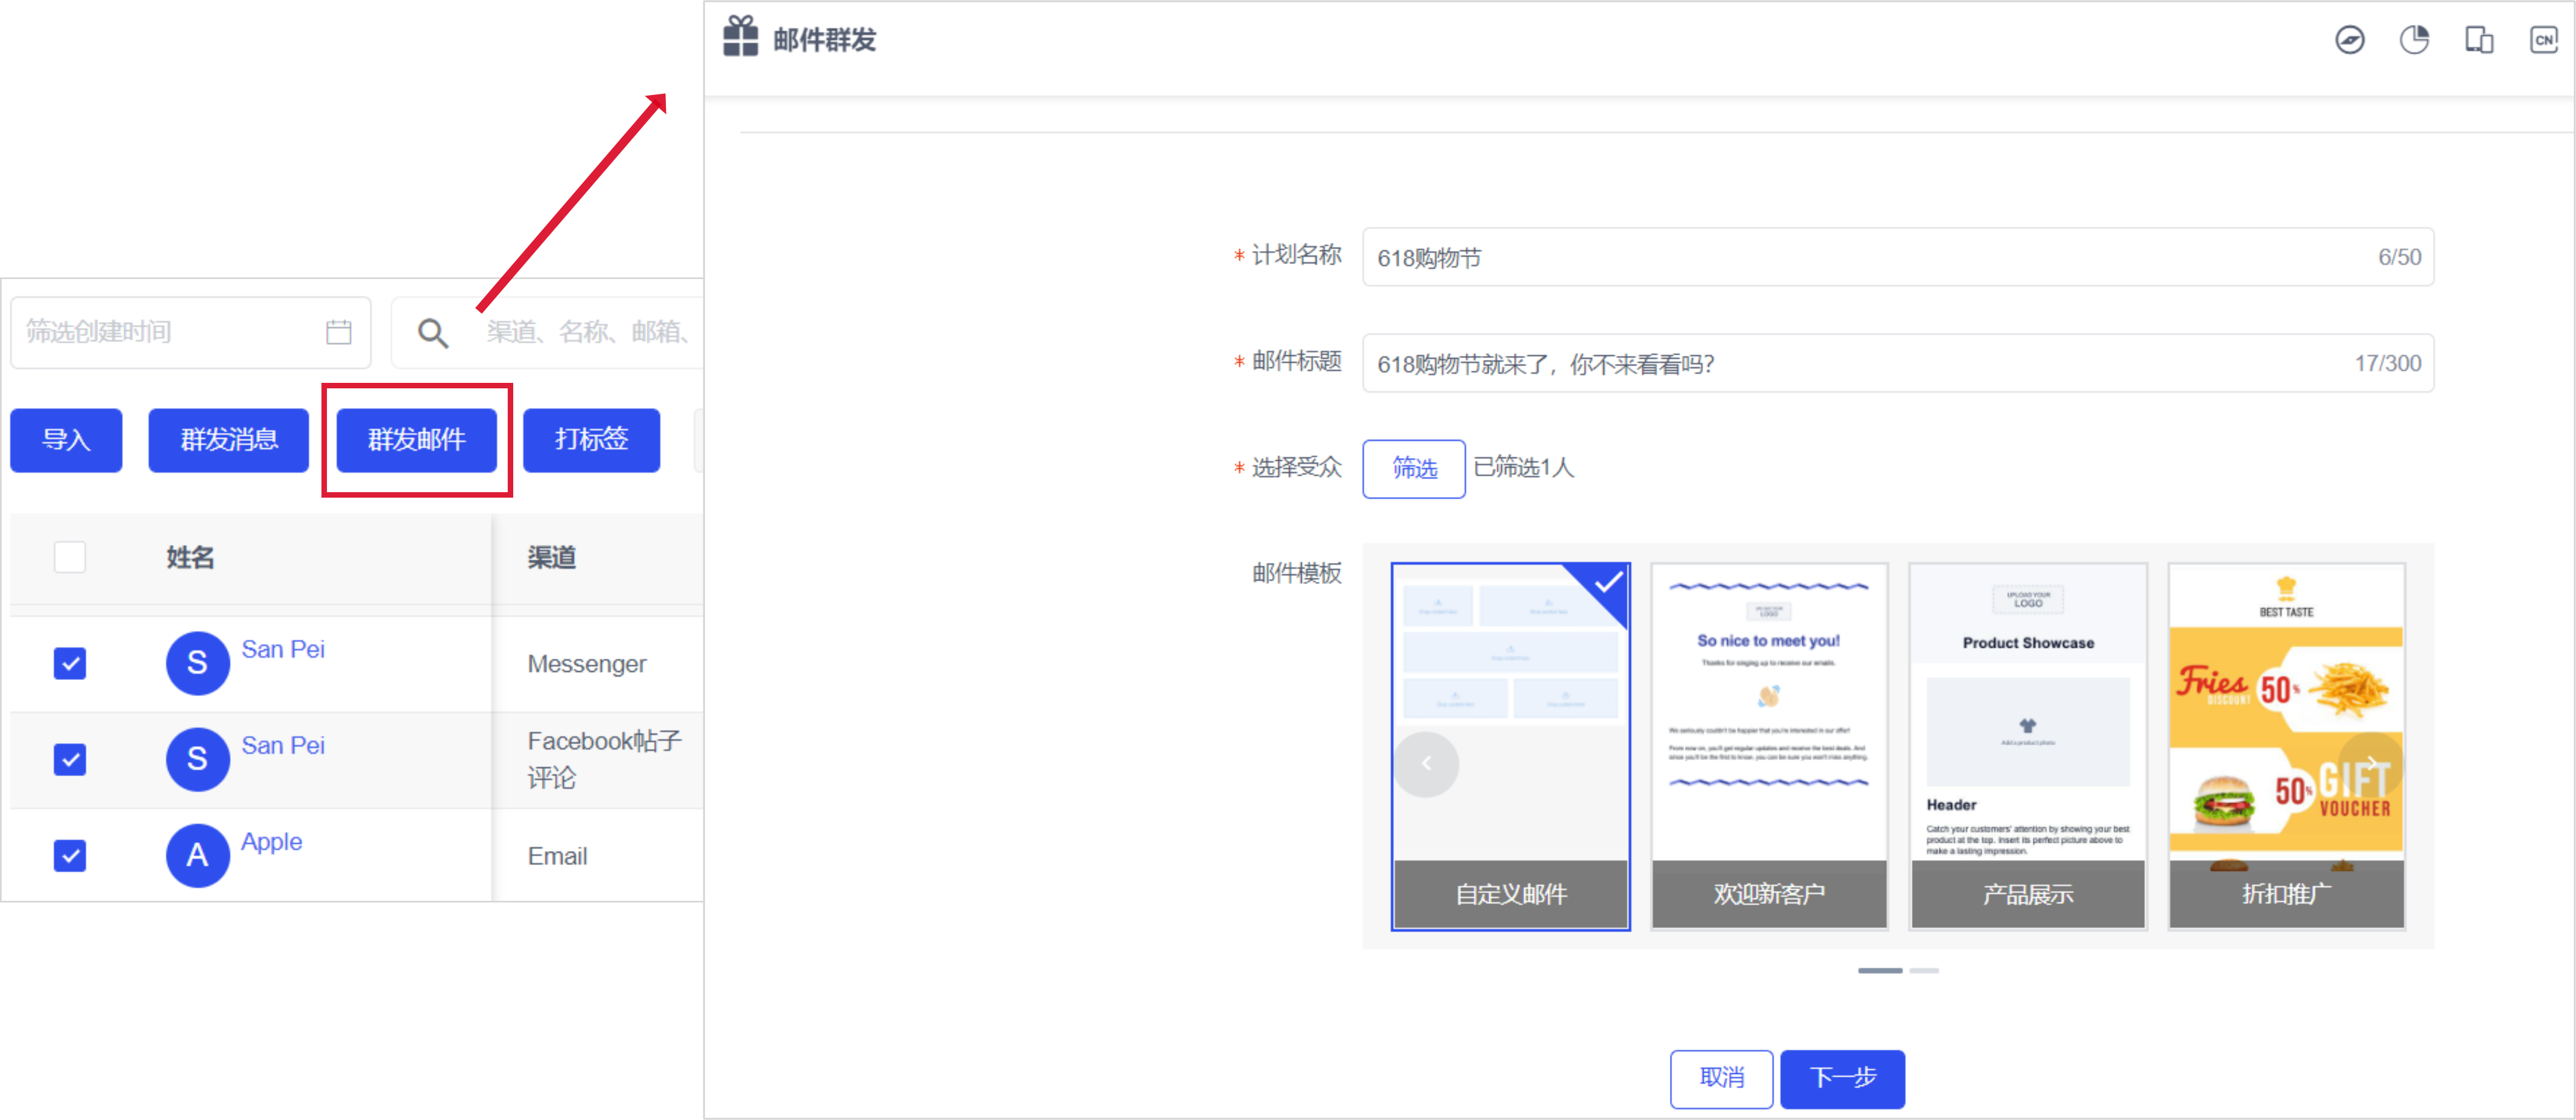Click the magnifier search icon
2576x1120 pixels.
point(432,333)
